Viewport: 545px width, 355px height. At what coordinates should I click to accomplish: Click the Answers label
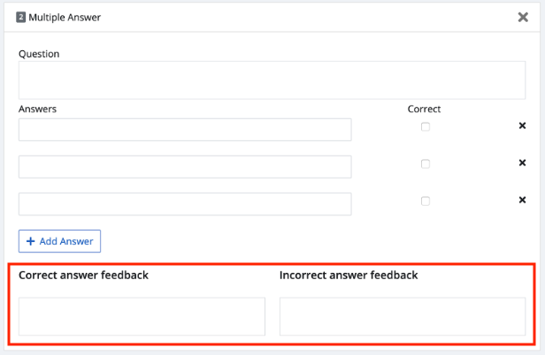[37, 109]
